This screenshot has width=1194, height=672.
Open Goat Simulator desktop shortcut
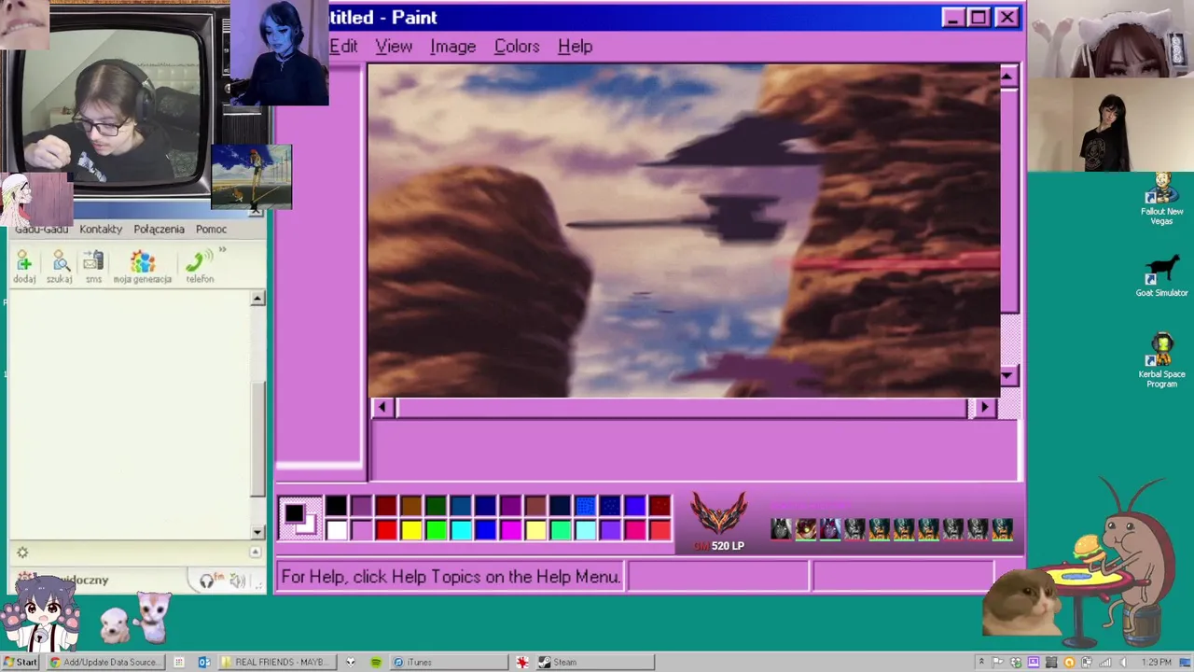pos(1161,276)
